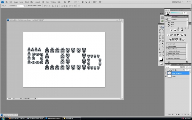Click the foreground color swatch in toolbox
The height and width of the screenshot is (120, 192).
tap(160, 59)
